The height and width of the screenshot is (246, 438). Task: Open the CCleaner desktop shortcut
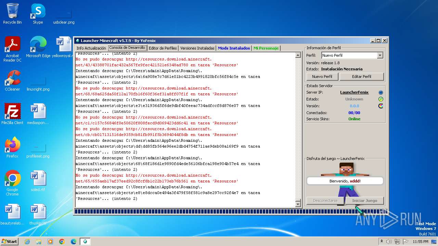12,81
